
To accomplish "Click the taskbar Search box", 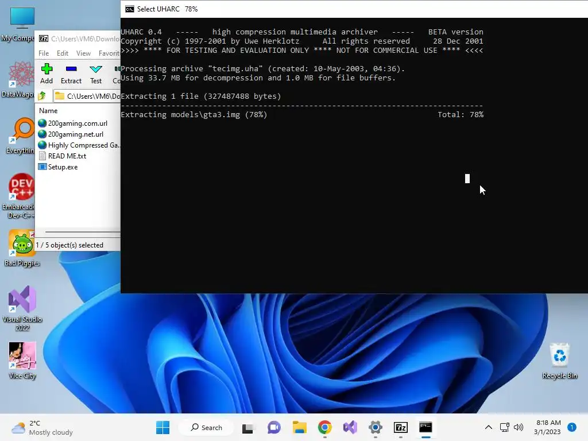I will (x=206, y=427).
